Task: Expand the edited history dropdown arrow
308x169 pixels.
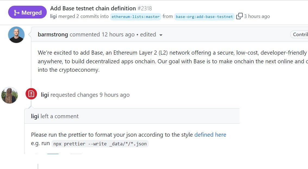Action: pos(161,35)
